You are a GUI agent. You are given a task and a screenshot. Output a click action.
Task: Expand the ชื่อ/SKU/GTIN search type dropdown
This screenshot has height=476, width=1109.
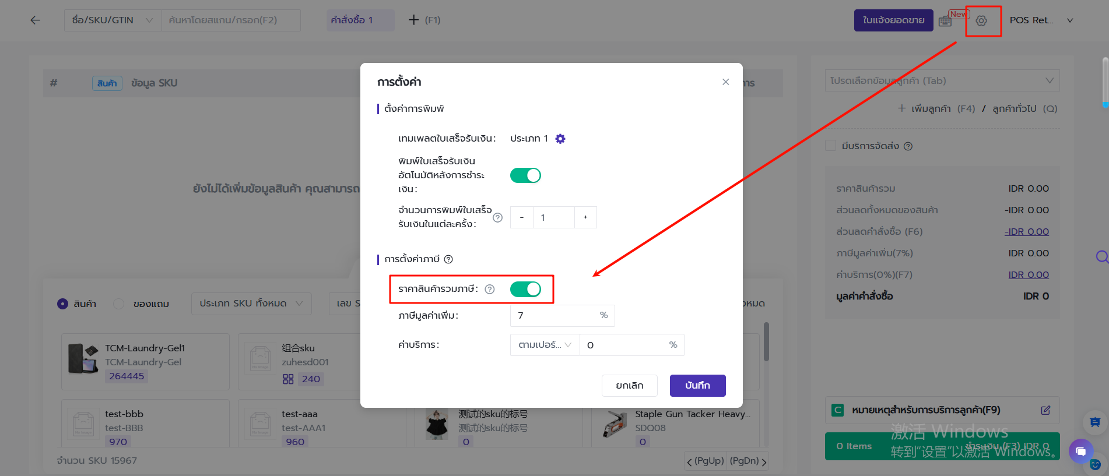tap(113, 20)
